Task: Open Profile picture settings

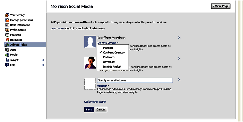Action: (18, 30)
